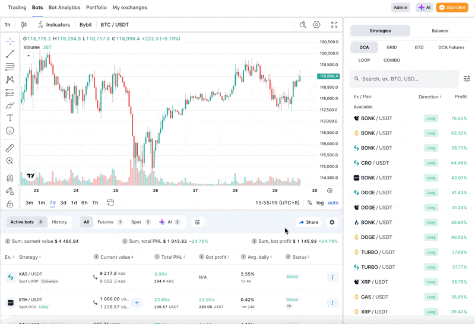Open the bots table settings gear
The height and width of the screenshot is (324, 475).
tap(332, 222)
